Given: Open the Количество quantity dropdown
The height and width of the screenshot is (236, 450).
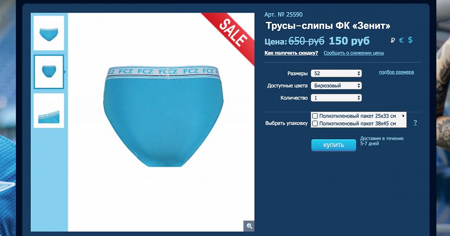Looking at the screenshot, I should point(336,98).
